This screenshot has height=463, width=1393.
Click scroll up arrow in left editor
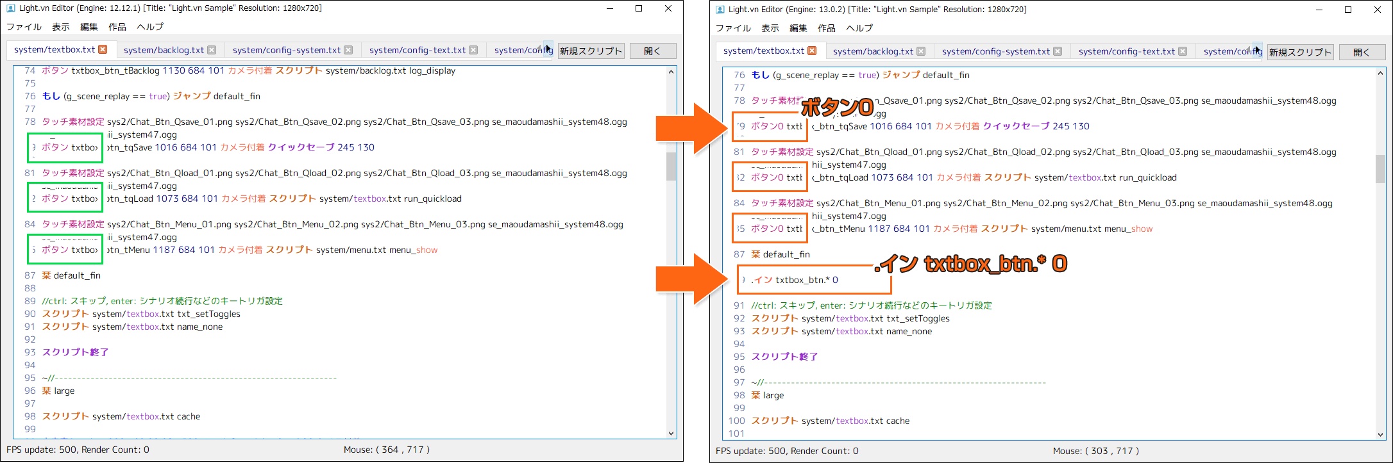[x=671, y=72]
